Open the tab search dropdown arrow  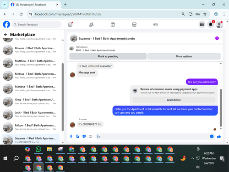coord(5,5)
